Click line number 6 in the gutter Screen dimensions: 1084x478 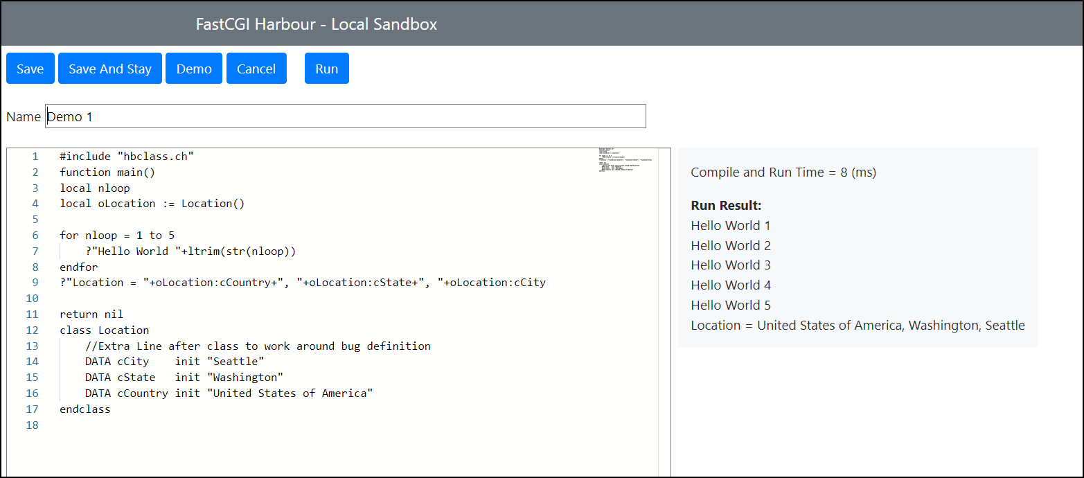(35, 236)
